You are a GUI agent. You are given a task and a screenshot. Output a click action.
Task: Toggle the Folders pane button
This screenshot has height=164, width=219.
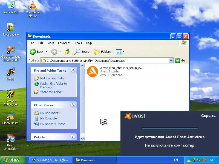(102, 52)
